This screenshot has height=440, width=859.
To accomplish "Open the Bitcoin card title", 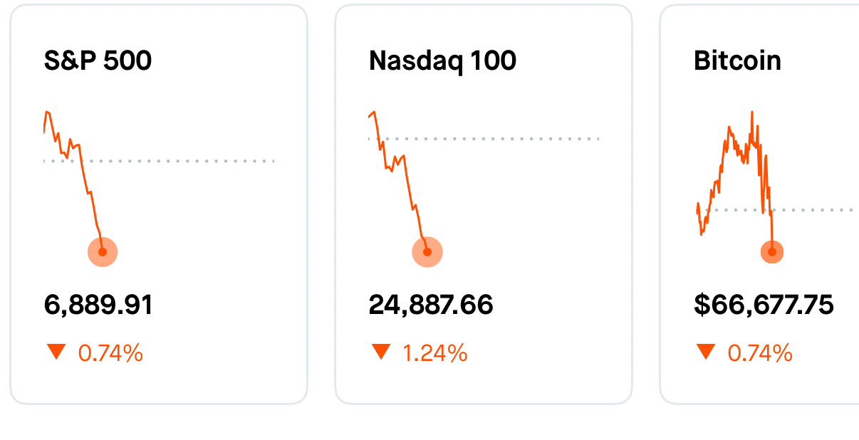I will [x=737, y=61].
